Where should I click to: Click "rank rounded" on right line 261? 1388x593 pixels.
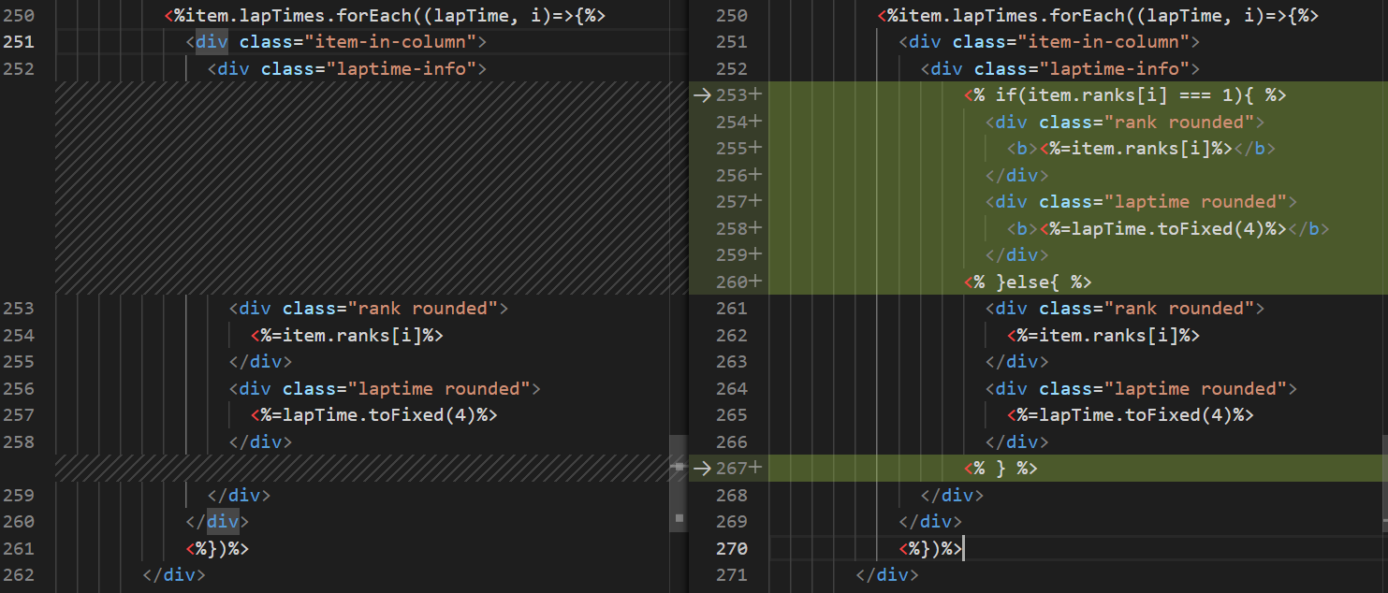[1179, 308]
